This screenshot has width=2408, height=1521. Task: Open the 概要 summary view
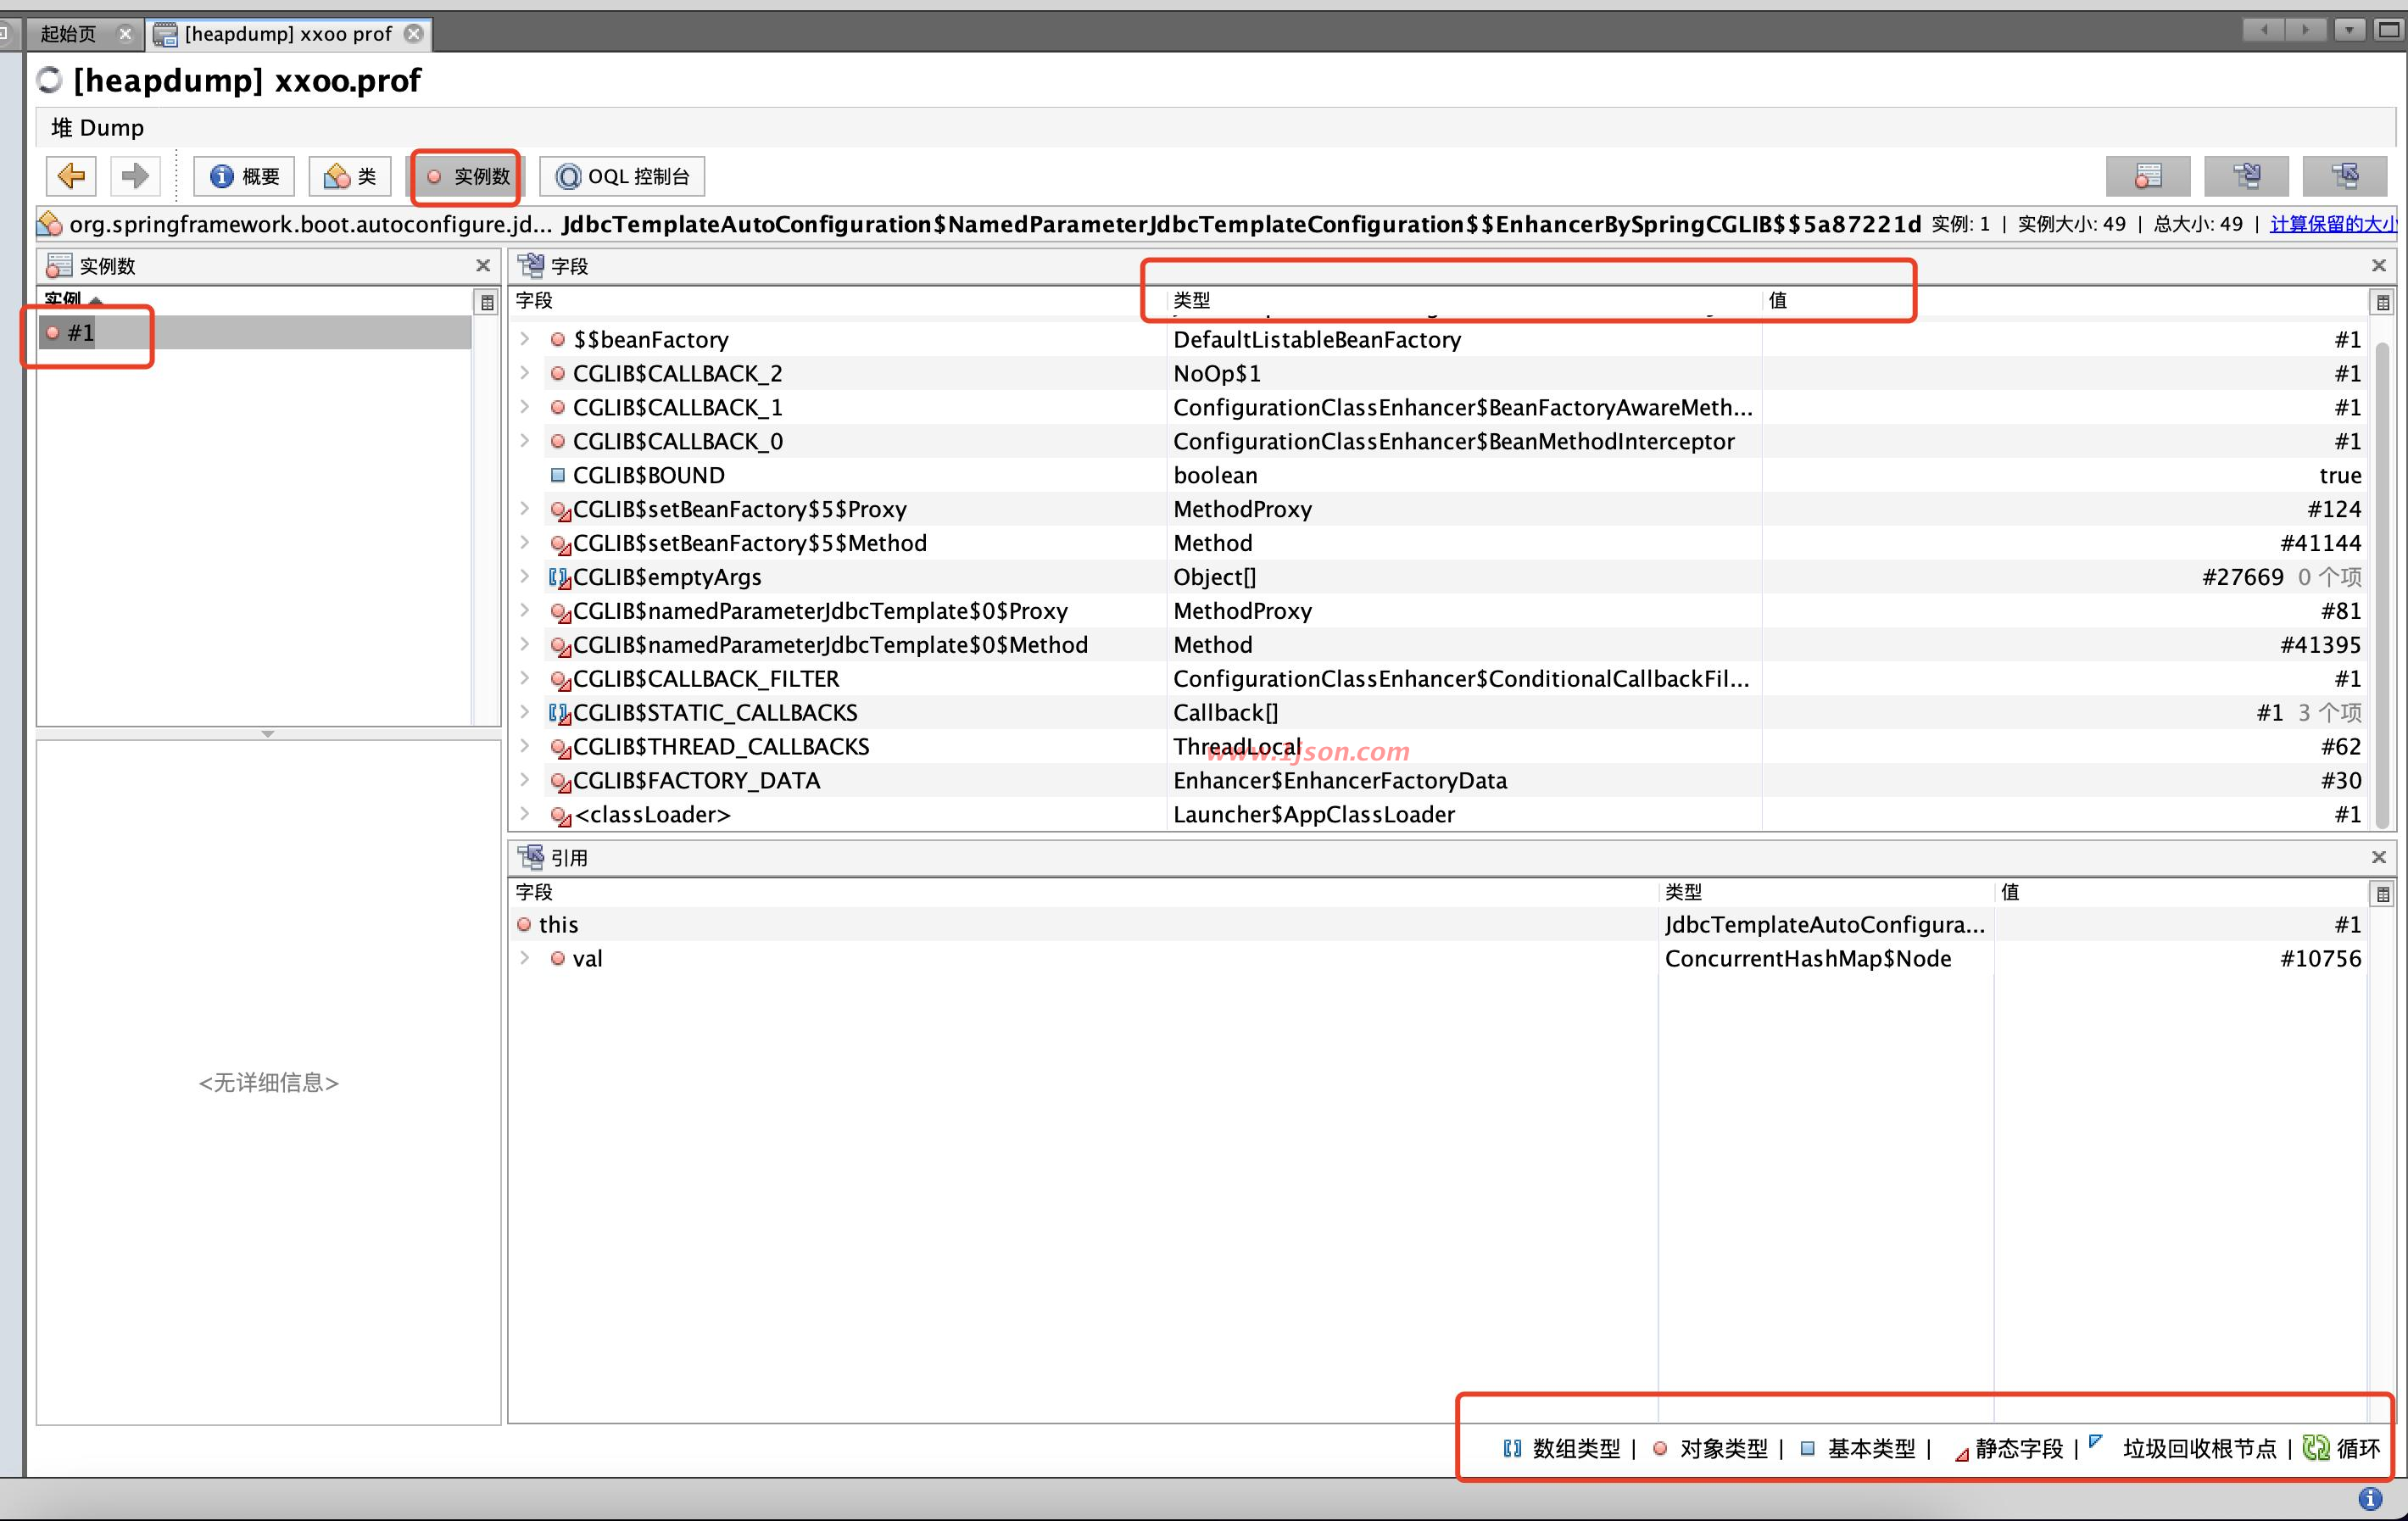click(x=245, y=176)
